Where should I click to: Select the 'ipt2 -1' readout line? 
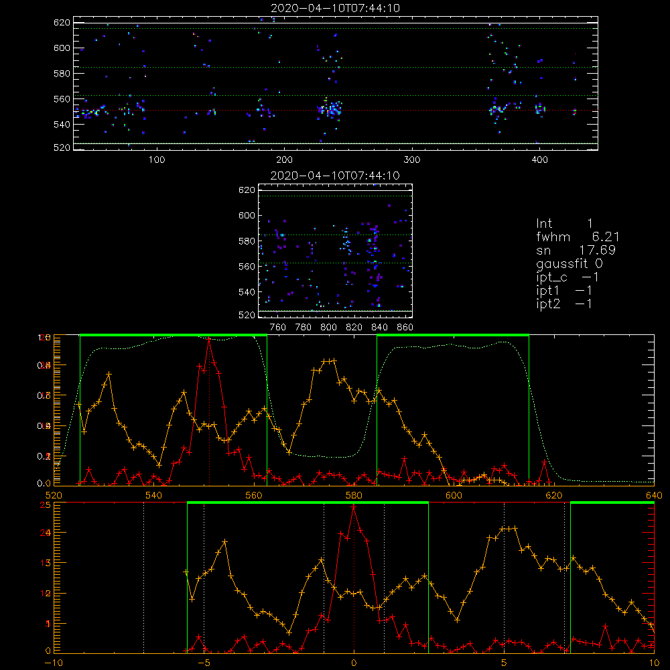(x=564, y=304)
